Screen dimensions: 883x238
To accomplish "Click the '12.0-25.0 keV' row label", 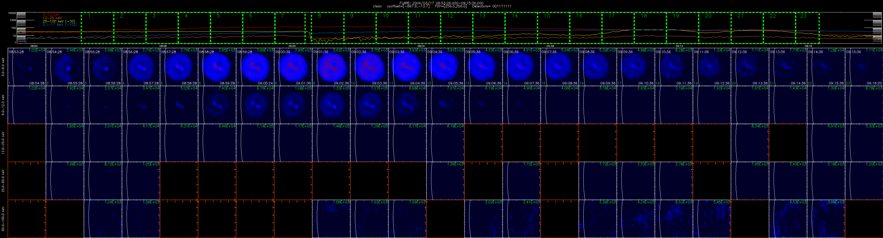I will click(x=3, y=143).
